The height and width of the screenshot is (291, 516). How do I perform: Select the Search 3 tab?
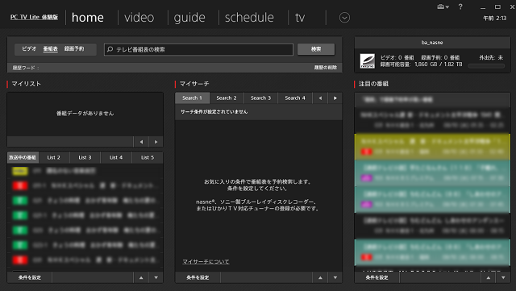pos(260,98)
